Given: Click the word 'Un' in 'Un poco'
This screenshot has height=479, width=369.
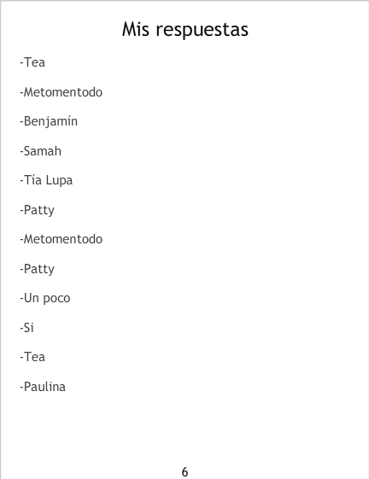Looking at the screenshot, I should (32, 298).
